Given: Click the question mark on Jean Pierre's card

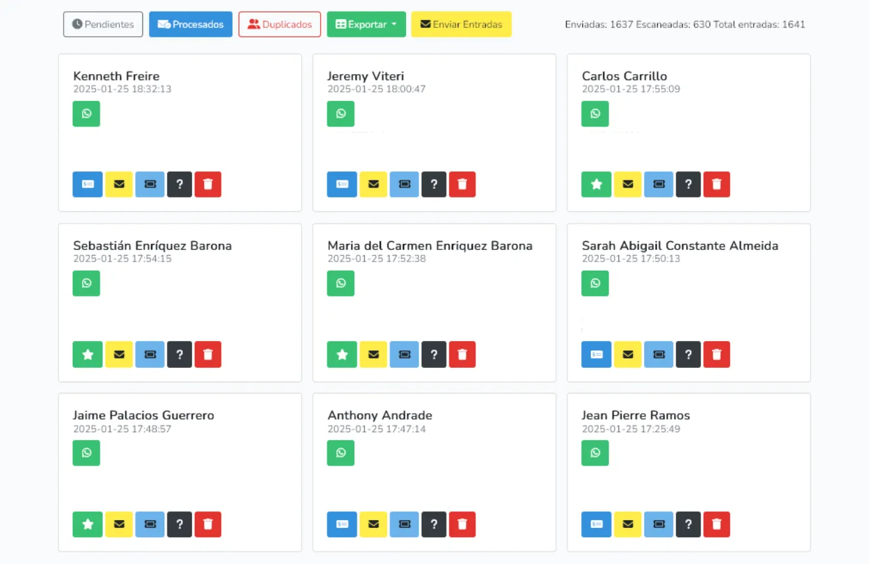Looking at the screenshot, I should pyautogui.click(x=688, y=524).
